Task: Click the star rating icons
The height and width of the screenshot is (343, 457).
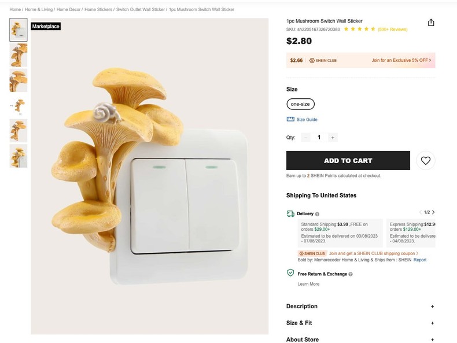Action: (x=359, y=29)
